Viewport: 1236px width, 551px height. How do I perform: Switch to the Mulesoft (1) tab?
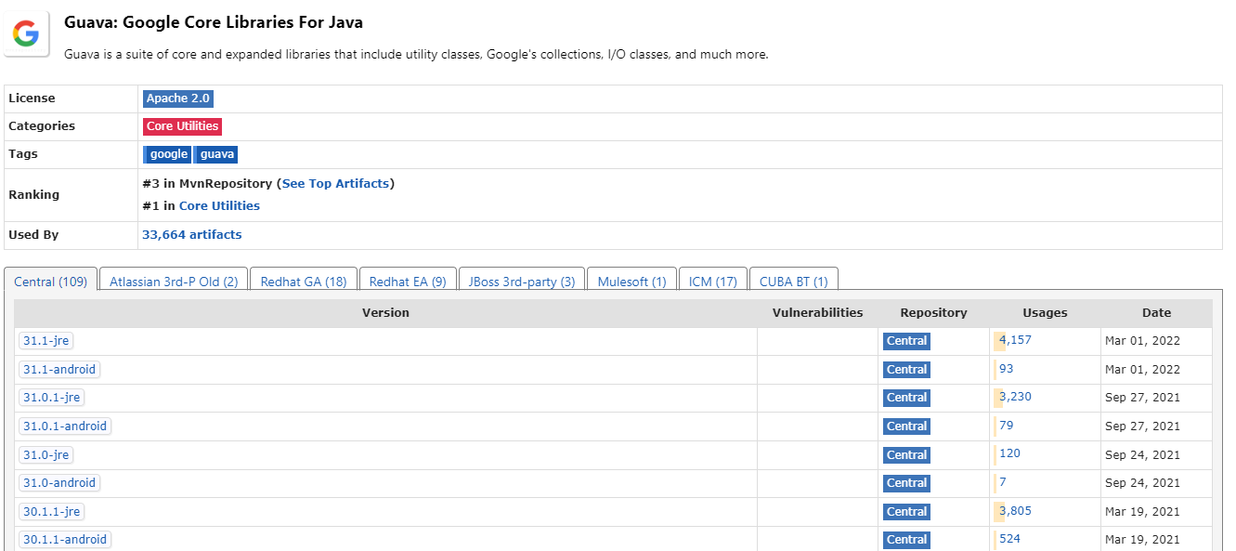(632, 282)
